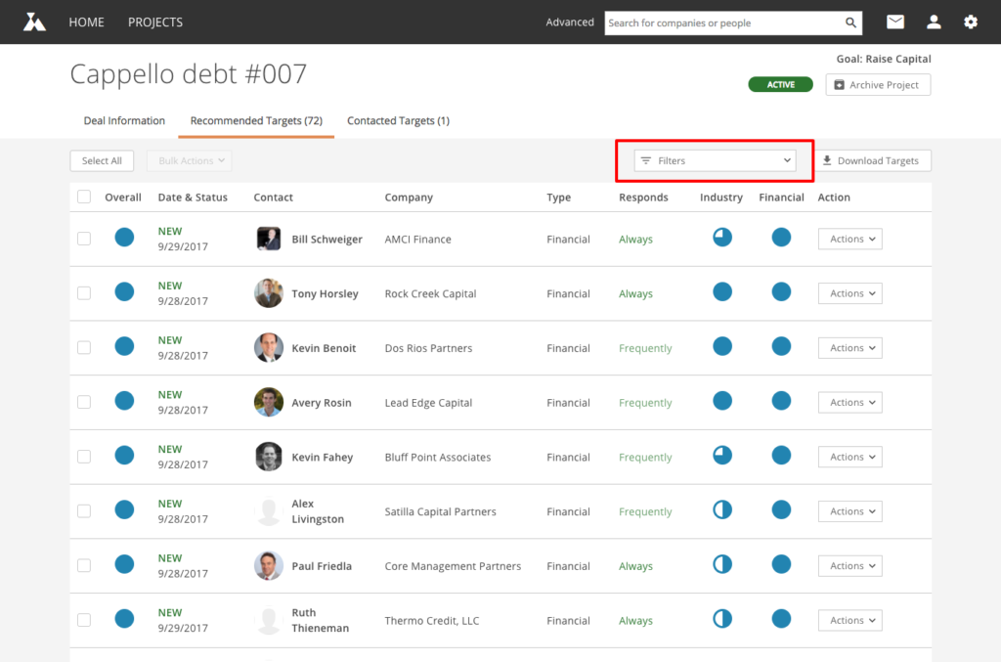Screen dimensions: 1001x662
Task: Go to HOME in navigation bar
Action: click(x=86, y=22)
